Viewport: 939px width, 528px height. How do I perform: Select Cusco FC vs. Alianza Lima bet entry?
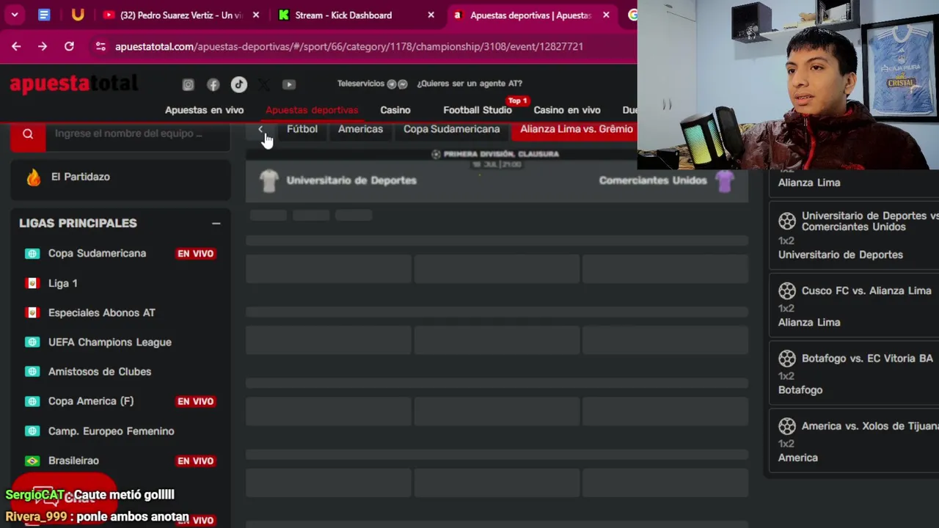click(x=854, y=305)
